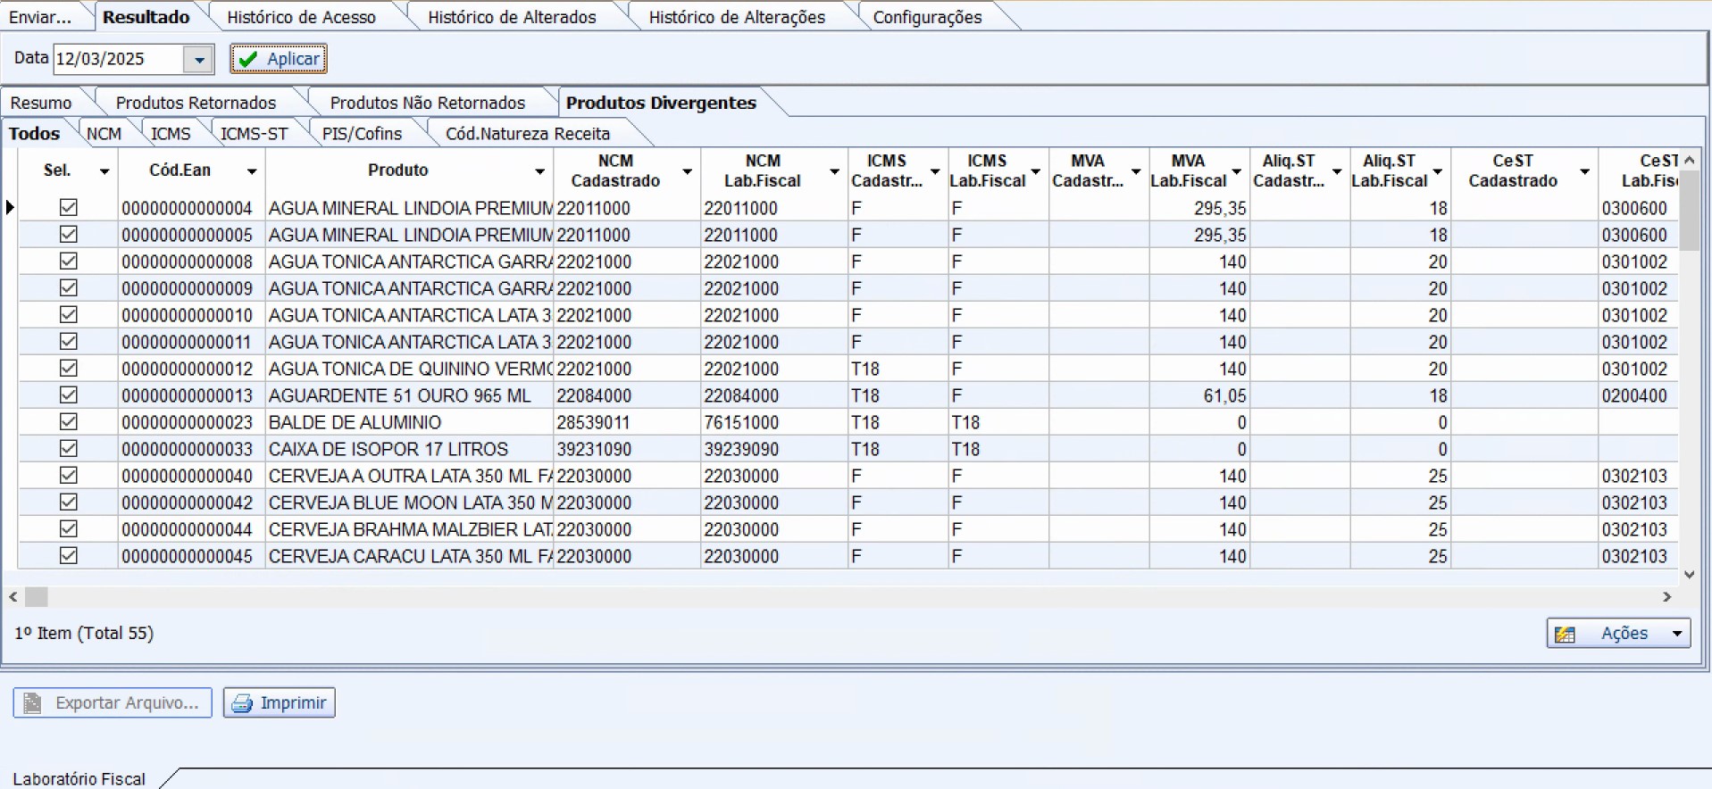Deselect CAIXA DE ISOPOR 17 LITROS checkbox

[x=68, y=449]
